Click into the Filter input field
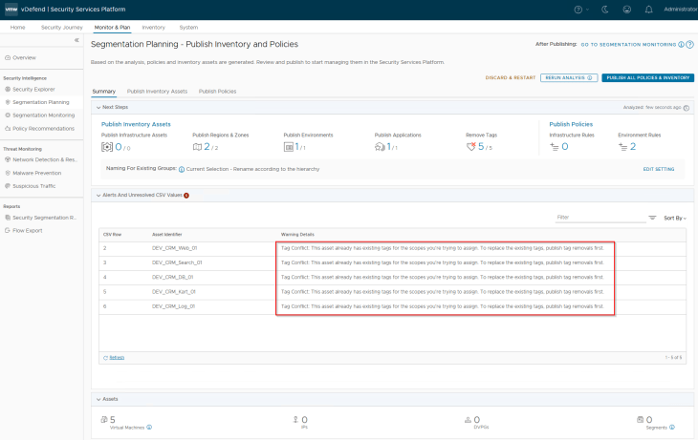 point(598,218)
